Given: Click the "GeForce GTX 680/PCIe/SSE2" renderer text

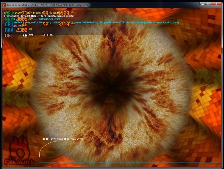Looking at the screenshot, I should (44, 19).
